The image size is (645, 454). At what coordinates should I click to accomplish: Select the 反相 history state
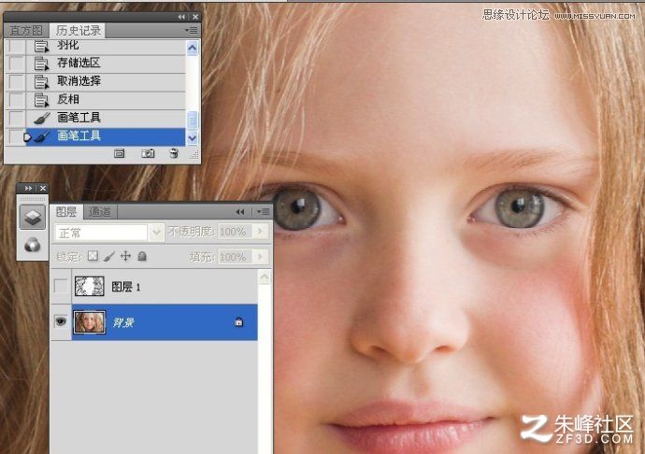(106, 100)
